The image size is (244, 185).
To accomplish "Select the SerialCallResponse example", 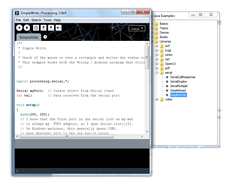I will point(183,77).
